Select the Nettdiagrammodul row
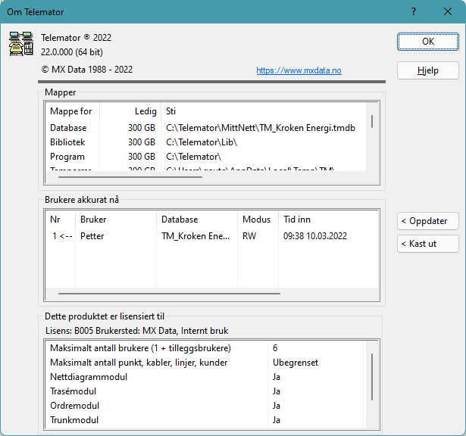The height and width of the screenshot is (436, 466). (205, 377)
